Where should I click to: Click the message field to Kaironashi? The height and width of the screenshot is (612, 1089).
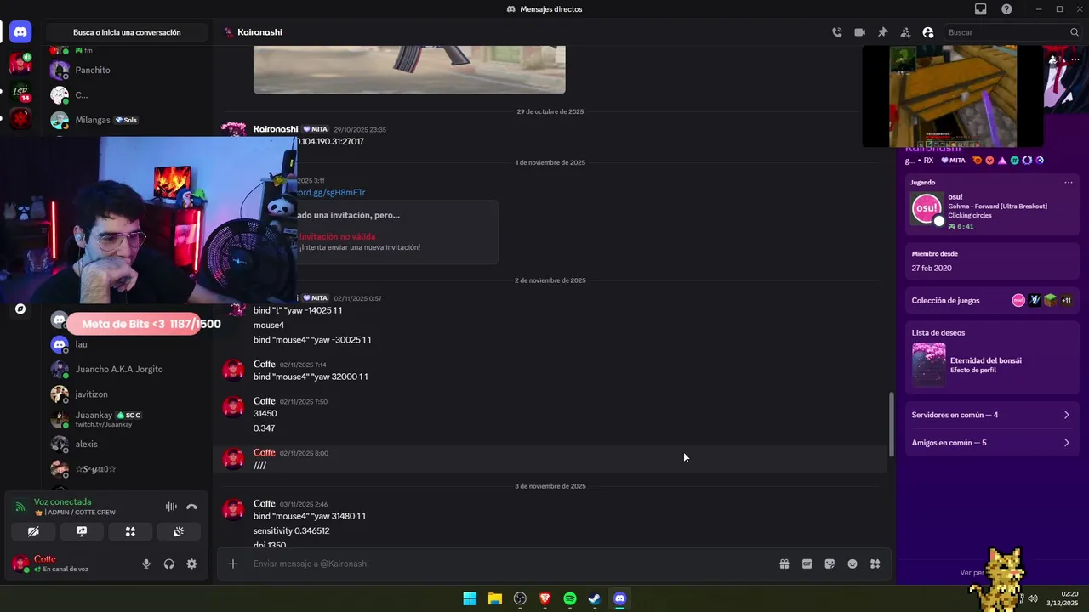pos(510,564)
